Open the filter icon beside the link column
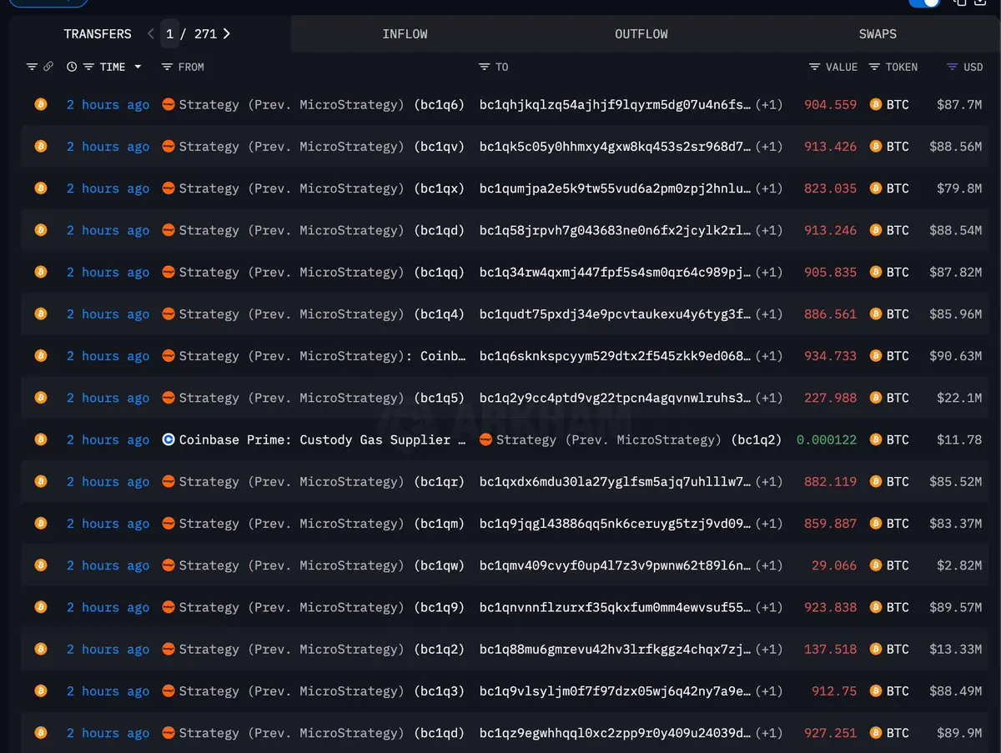Viewport: 1001px width, 753px height. click(32, 67)
